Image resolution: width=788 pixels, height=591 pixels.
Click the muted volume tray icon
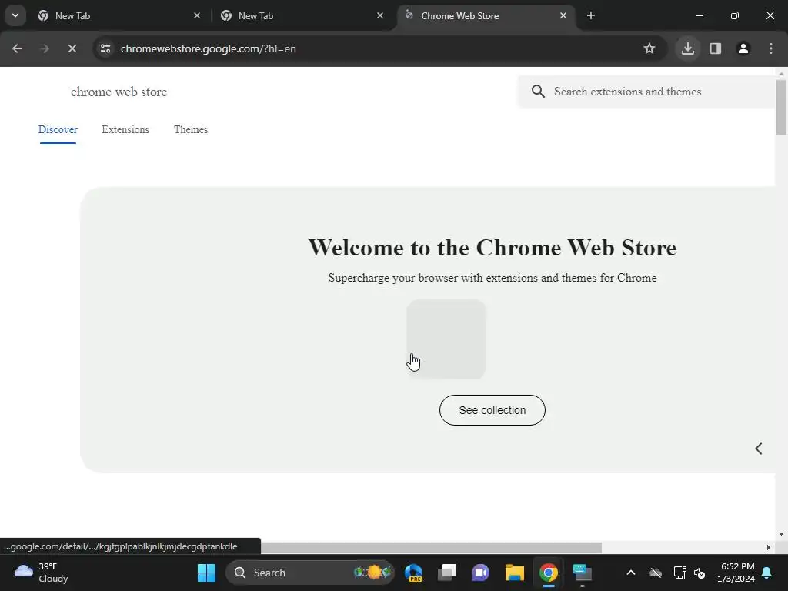[699, 573]
